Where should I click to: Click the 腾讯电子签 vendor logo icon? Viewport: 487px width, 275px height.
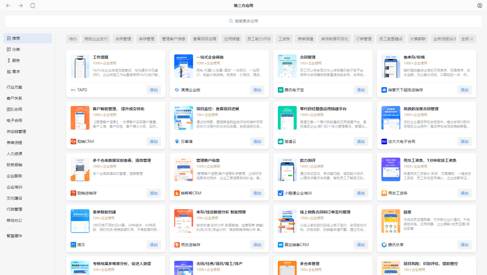pos(280,90)
